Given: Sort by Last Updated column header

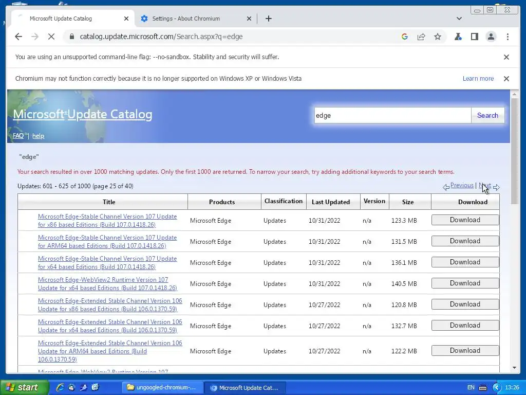Looking at the screenshot, I should click(x=331, y=202).
